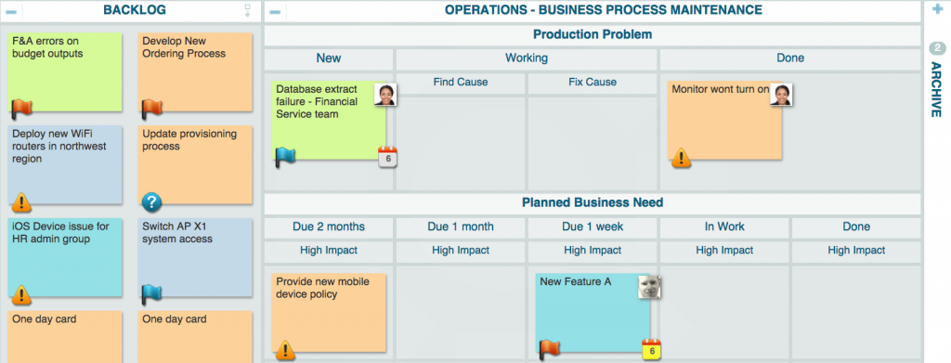This screenshot has height=363, width=951.
Task: Select the Production Problem lane header
Action: [x=593, y=34]
